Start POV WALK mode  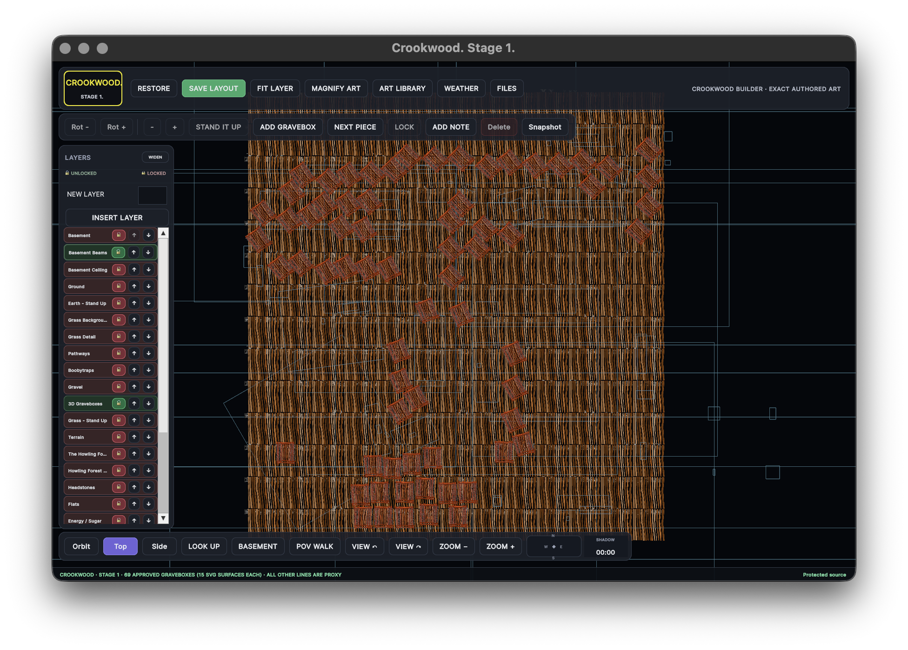(x=315, y=547)
